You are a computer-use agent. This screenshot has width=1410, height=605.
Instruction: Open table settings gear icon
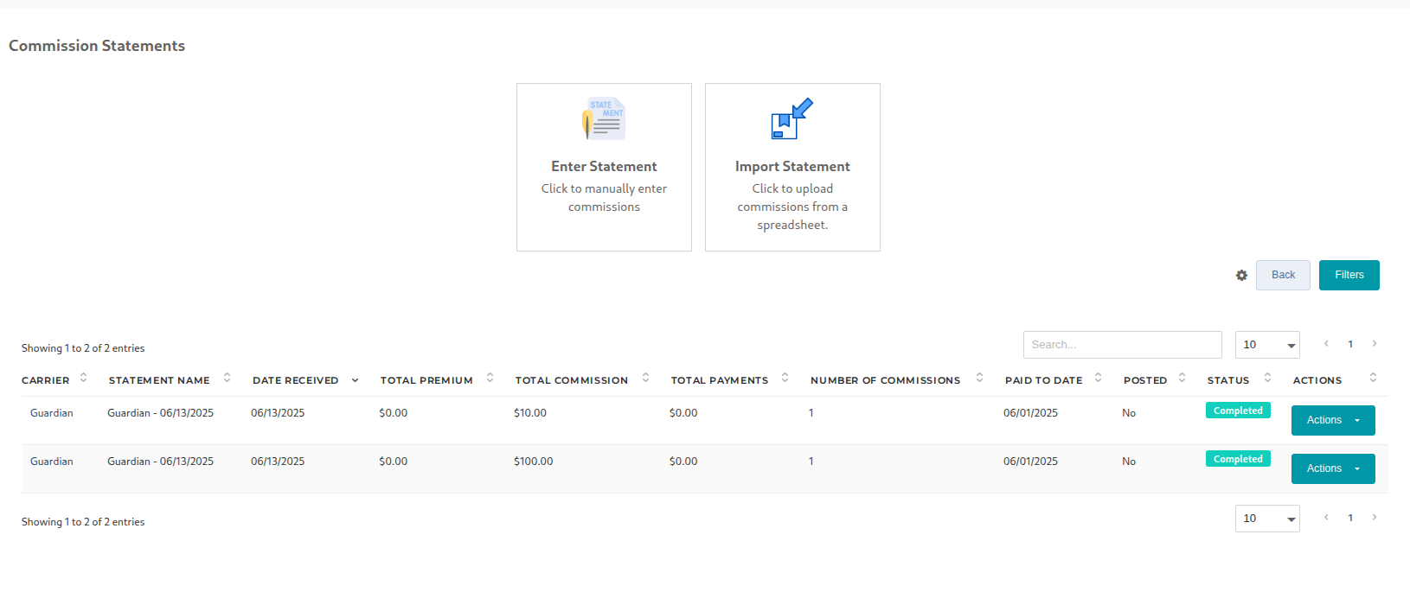1241,276
